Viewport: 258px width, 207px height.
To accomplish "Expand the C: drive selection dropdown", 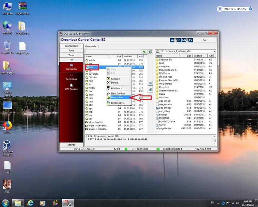I will [214, 51].
